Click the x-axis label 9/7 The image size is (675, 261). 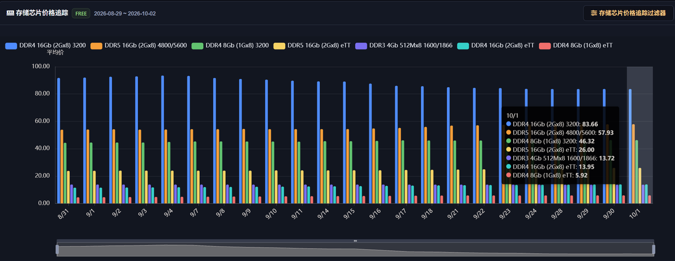click(x=194, y=213)
